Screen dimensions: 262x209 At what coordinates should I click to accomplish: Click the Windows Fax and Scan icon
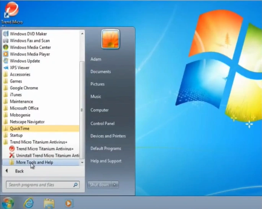pos(6,41)
